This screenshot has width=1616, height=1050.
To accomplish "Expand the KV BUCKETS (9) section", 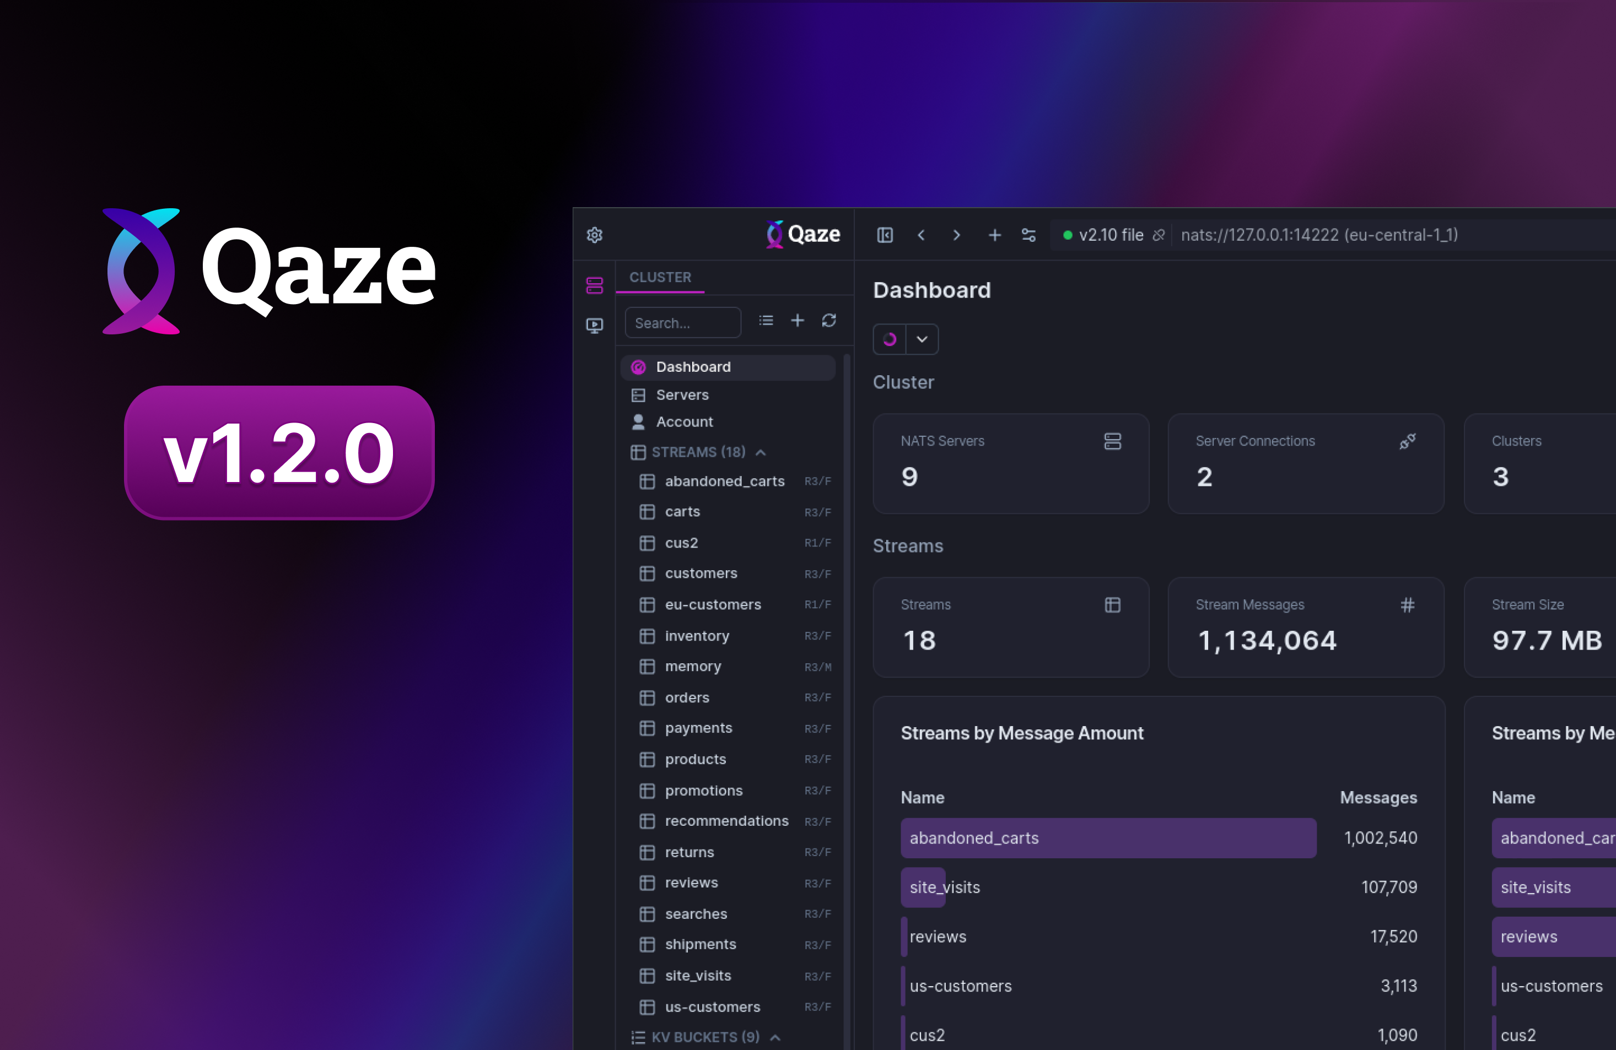I will pos(775,1037).
